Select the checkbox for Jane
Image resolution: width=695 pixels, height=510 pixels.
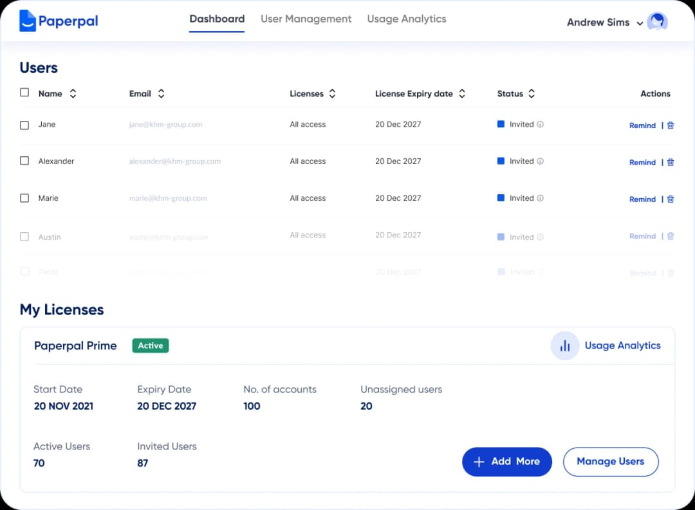click(24, 125)
